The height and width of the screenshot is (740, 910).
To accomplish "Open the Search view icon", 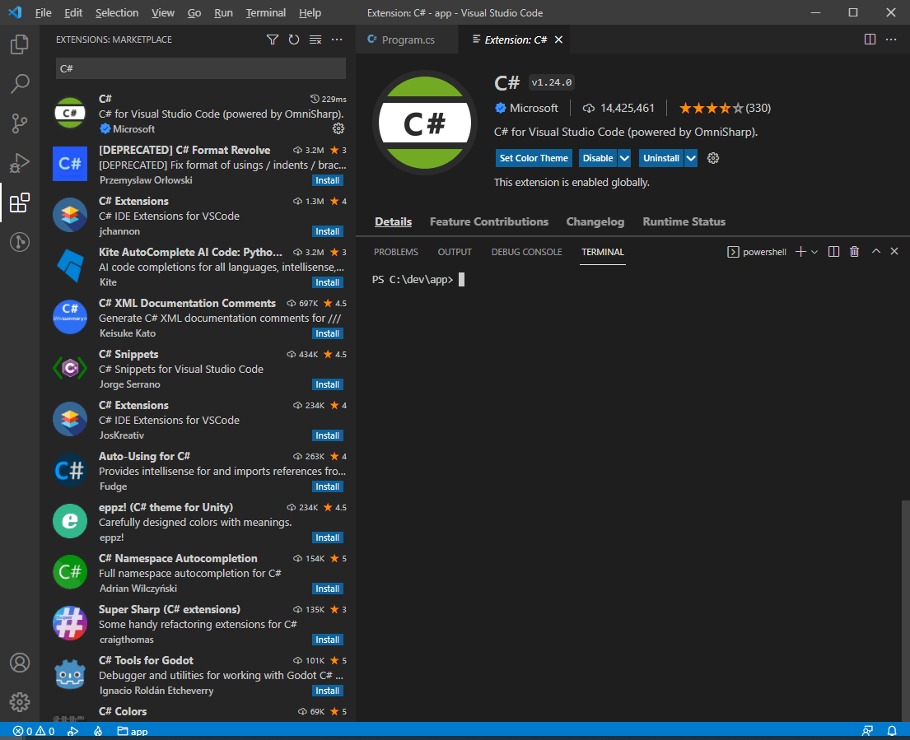I will (20, 83).
